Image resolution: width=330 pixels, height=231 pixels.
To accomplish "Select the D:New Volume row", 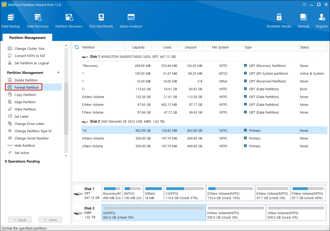I will tap(204, 97).
